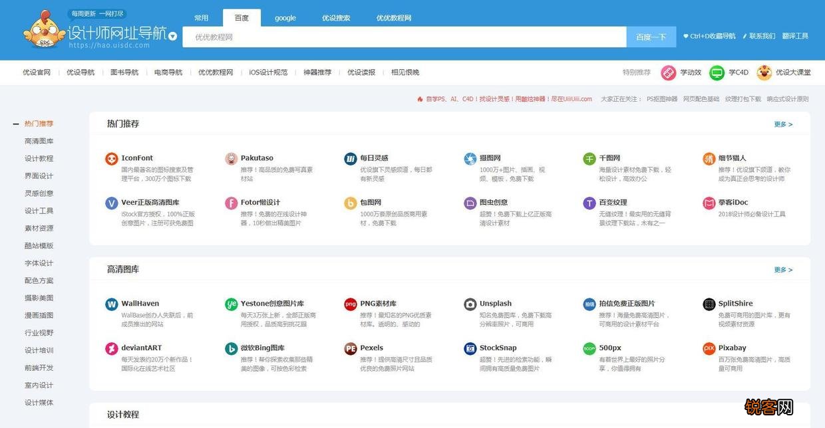
Task: Click the chicken mascot logo
Action: [x=45, y=31]
